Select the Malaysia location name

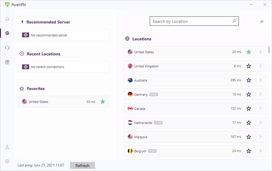(x=140, y=137)
